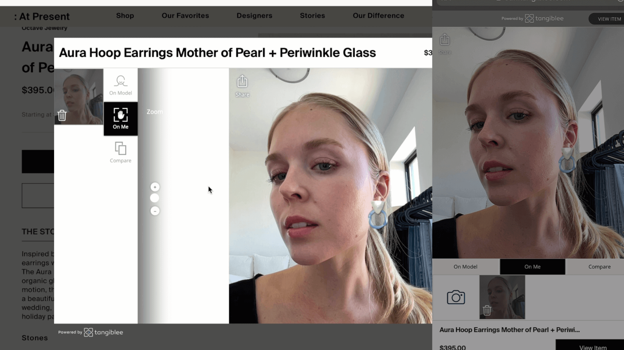This screenshot has height=350, width=624.
Task: Select the face thumbnail in mobile panel
Action: tap(502, 297)
